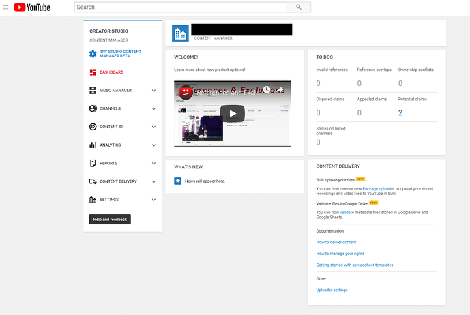Click the Appealed claims count
Screen dimensions: 470x315
[x=359, y=113]
